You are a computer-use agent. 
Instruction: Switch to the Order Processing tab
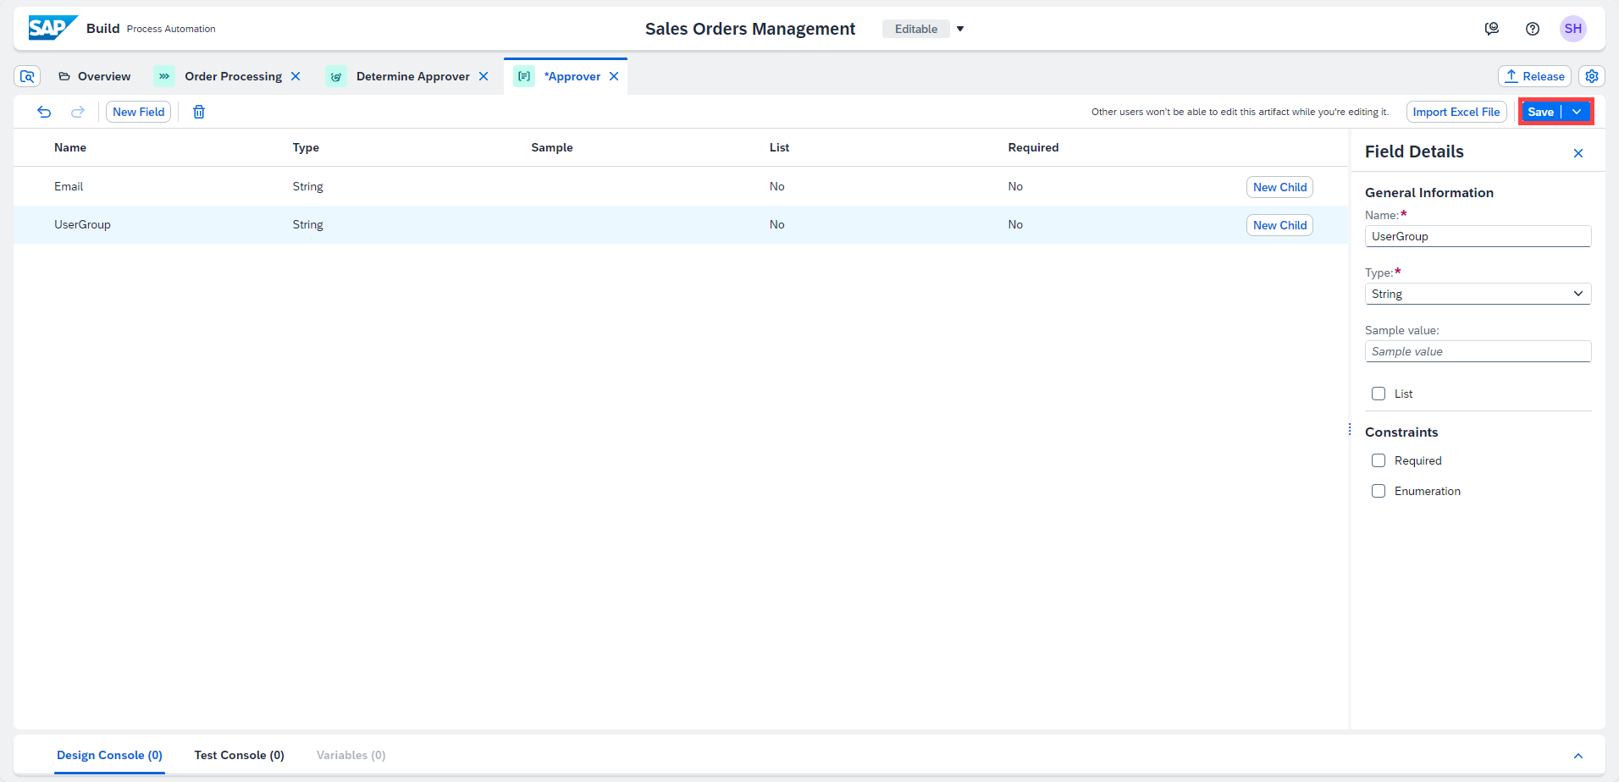(x=225, y=76)
